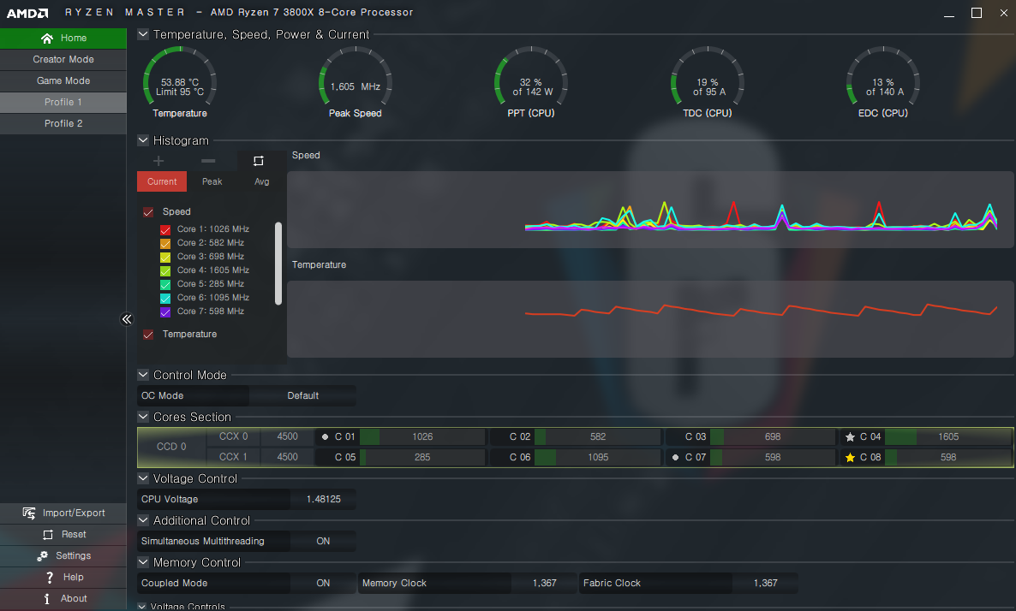Select Profile 2
This screenshot has height=611, width=1016.
[63, 123]
